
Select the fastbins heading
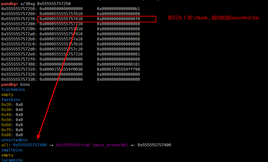(x=11, y=100)
